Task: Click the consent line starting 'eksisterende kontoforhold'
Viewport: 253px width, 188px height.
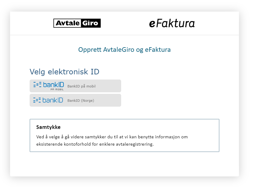Action: [95, 144]
